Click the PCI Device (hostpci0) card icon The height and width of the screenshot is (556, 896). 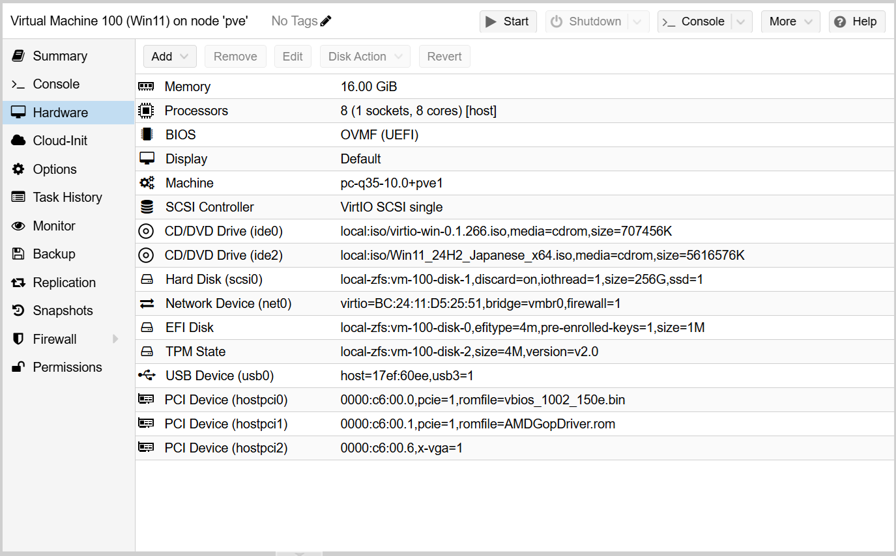pos(146,400)
